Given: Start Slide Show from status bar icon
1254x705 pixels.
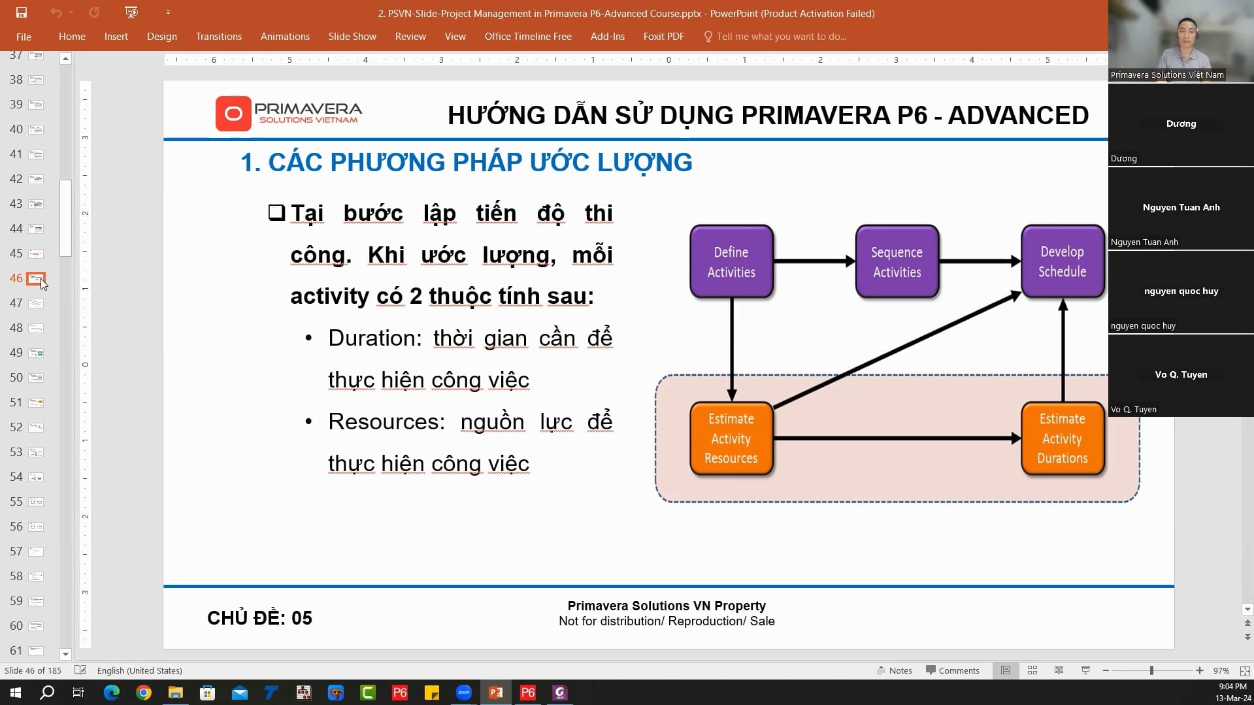Looking at the screenshot, I should click(x=1085, y=670).
